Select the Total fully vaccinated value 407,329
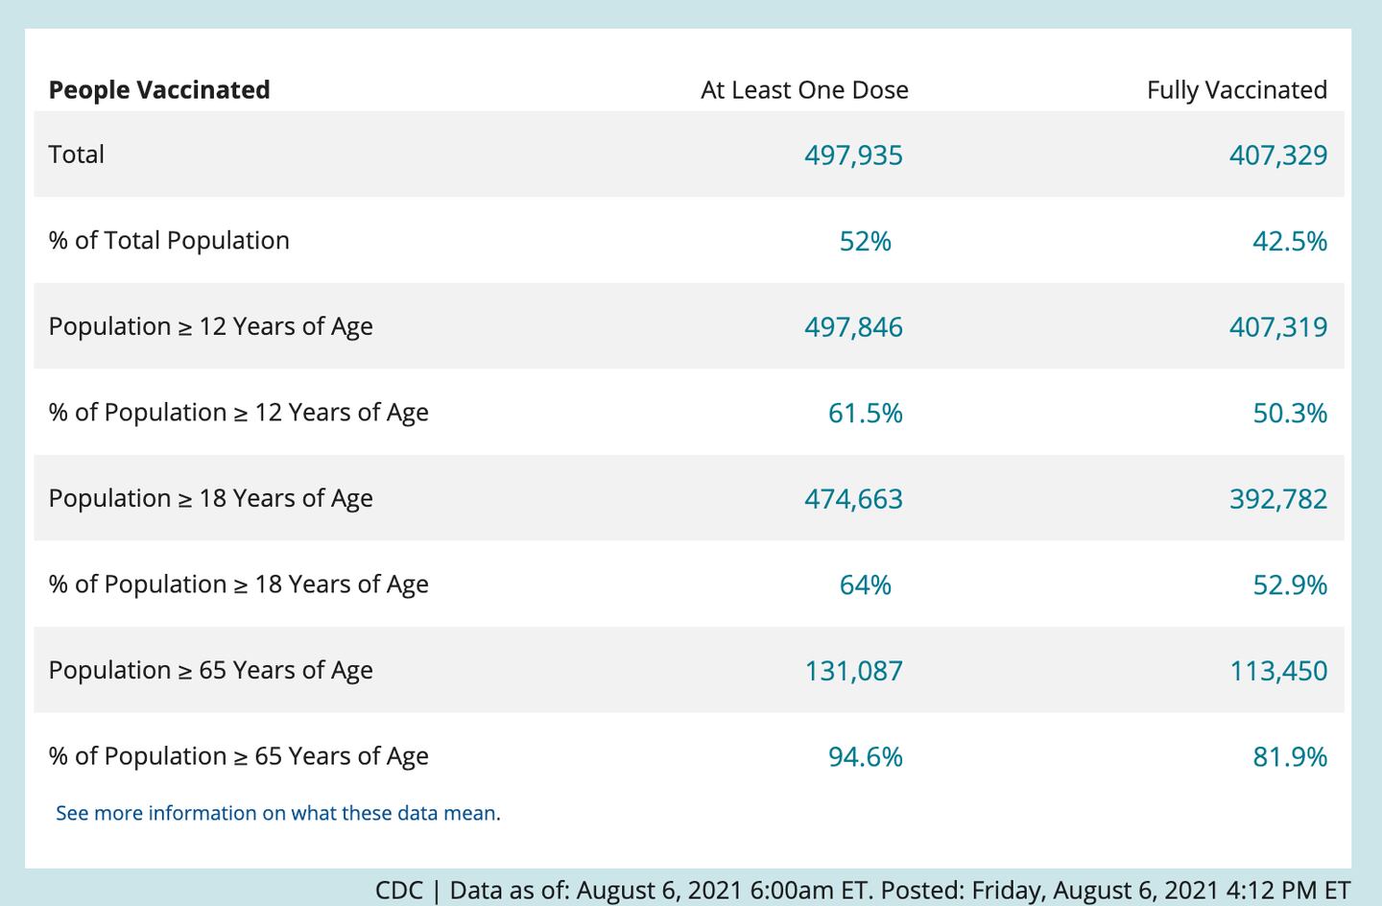This screenshot has width=1382, height=906. click(x=1277, y=155)
